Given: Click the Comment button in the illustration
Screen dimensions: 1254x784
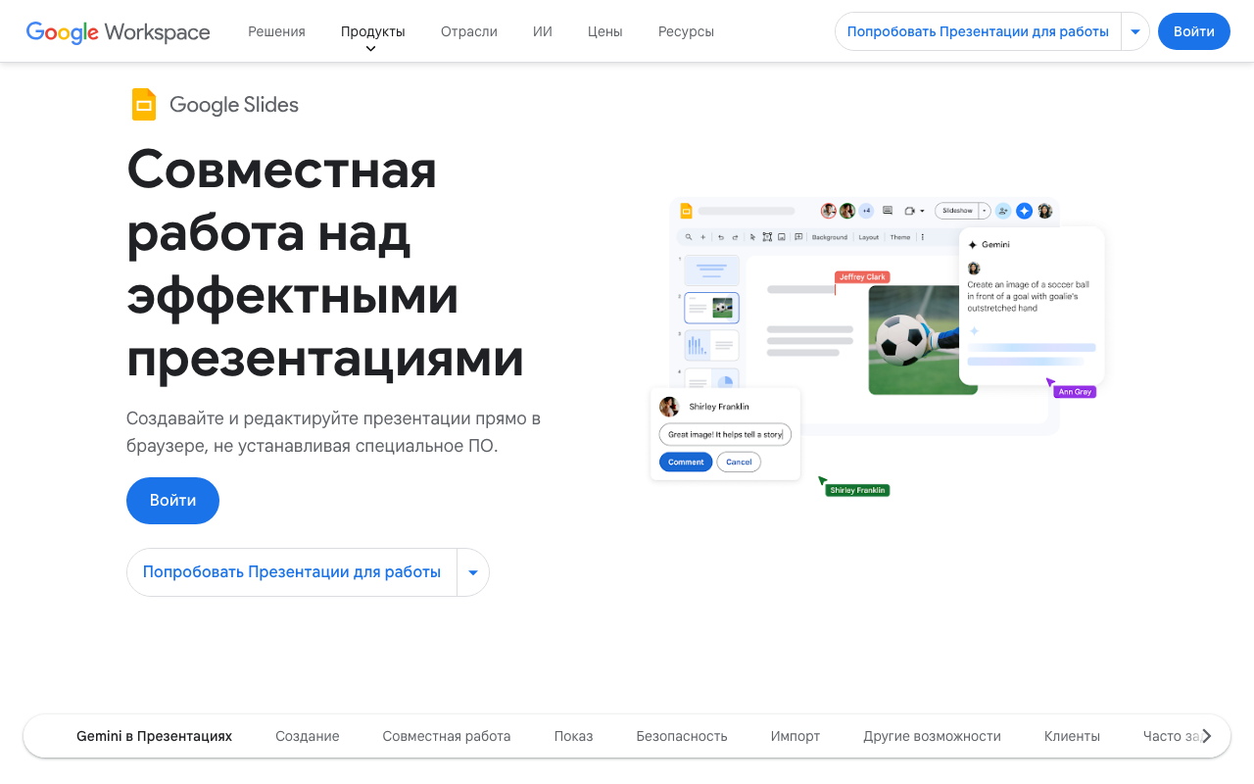Looking at the screenshot, I should point(686,462).
